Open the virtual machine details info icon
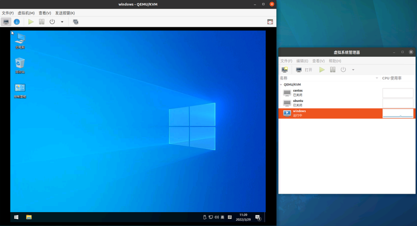 17,21
